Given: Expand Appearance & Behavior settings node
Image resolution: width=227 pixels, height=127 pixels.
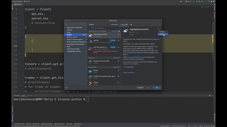Looking at the screenshot, I should [x=66, y=28].
